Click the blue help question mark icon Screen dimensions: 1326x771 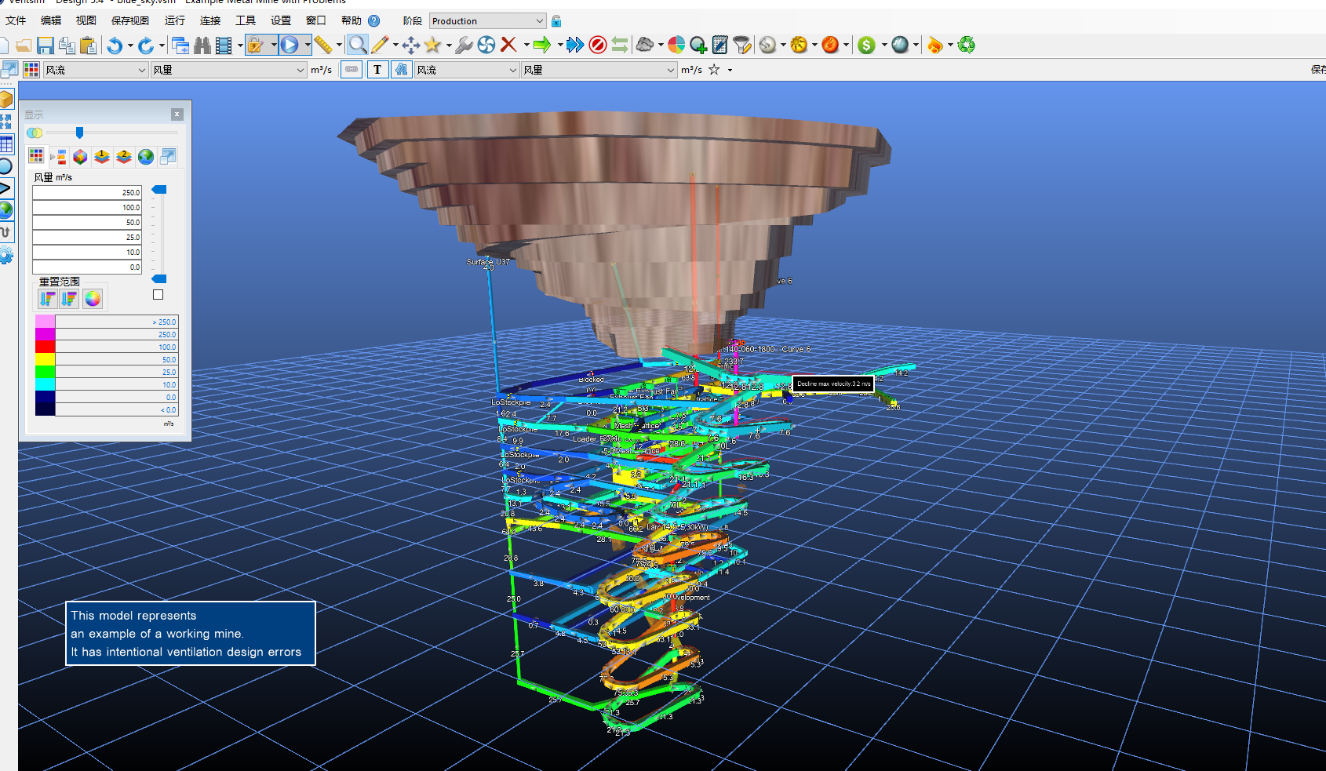[374, 21]
